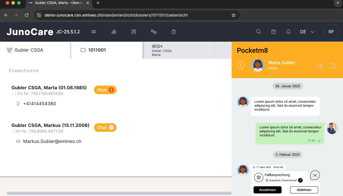
Task: Open the Pocketm8 documents icon
Action: 333,66
